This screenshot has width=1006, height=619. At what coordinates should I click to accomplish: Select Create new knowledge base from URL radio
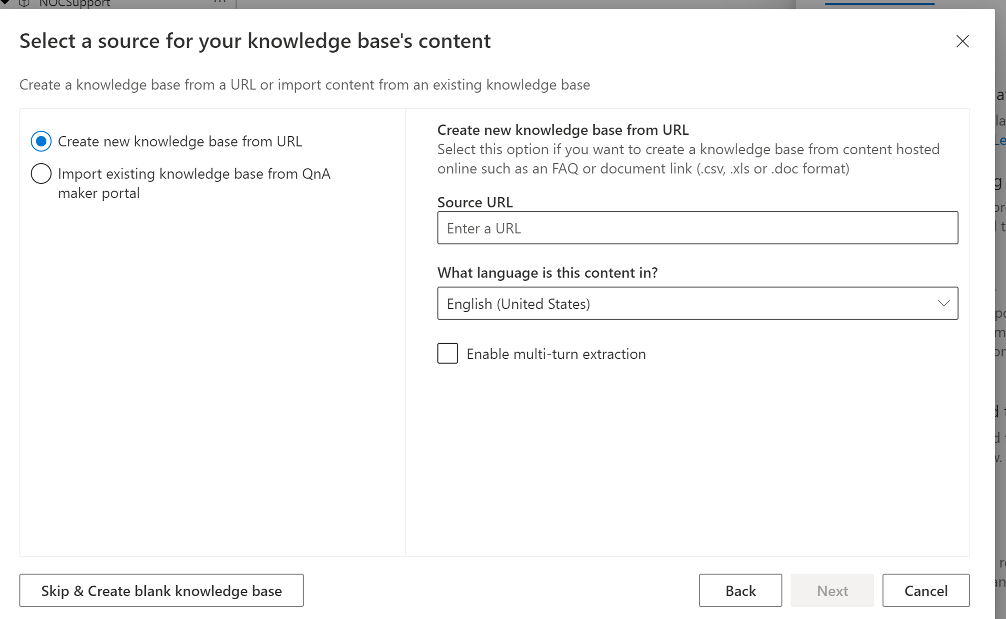pyautogui.click(x=41, y=141)
